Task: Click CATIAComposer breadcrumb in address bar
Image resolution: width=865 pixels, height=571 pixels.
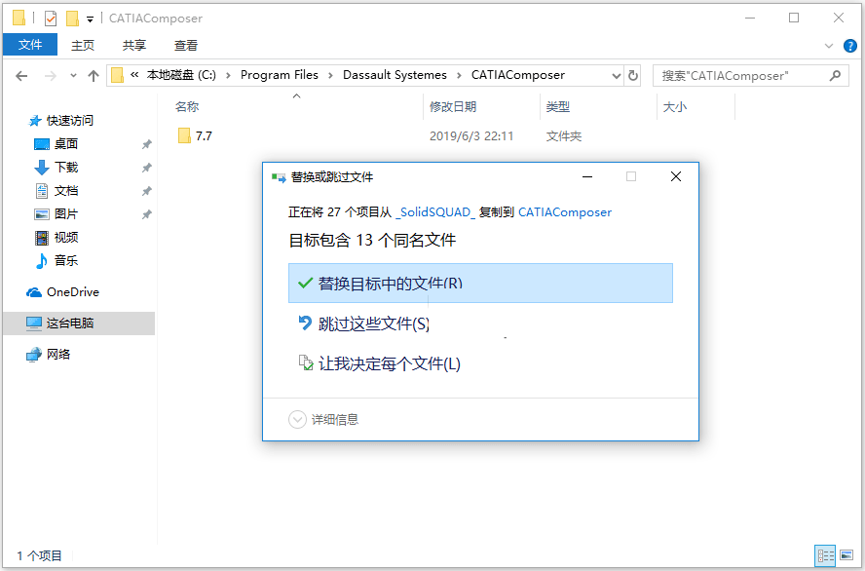Action: tap(517, 75)
